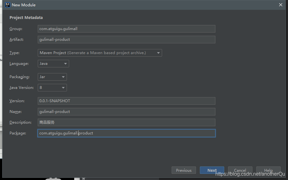Click the Packaging: label
The width and height of the screenshot is (288, 180).
point(19,77)
